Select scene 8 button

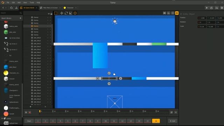click(x=90, y=121)
